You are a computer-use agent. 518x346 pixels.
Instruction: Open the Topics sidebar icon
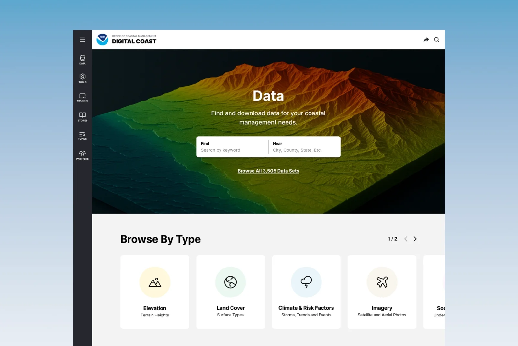pyautogui.click(x=83, y=136)
